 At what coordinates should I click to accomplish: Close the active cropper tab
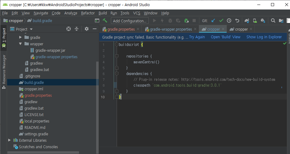pos(223,29)
